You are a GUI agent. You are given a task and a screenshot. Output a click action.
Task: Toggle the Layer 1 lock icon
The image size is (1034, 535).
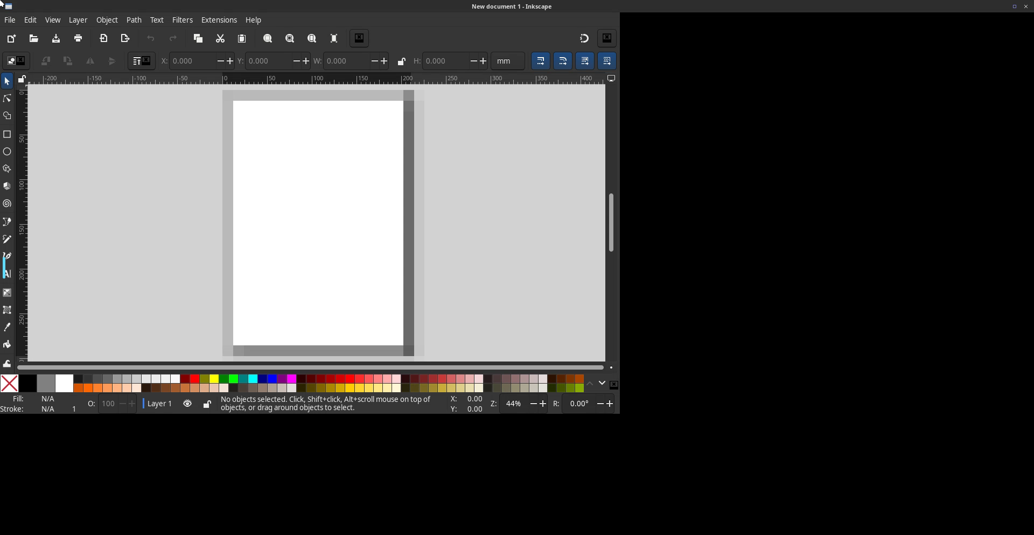point(207,404)
